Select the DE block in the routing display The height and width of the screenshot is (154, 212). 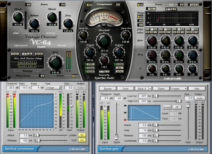[27, 62]
